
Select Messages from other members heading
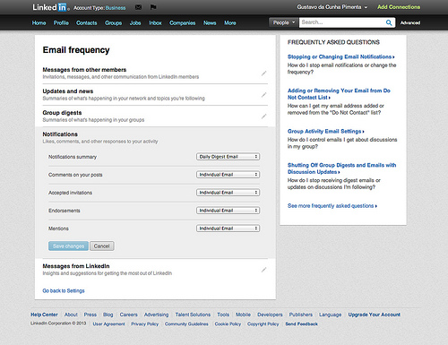click(84, 70)
